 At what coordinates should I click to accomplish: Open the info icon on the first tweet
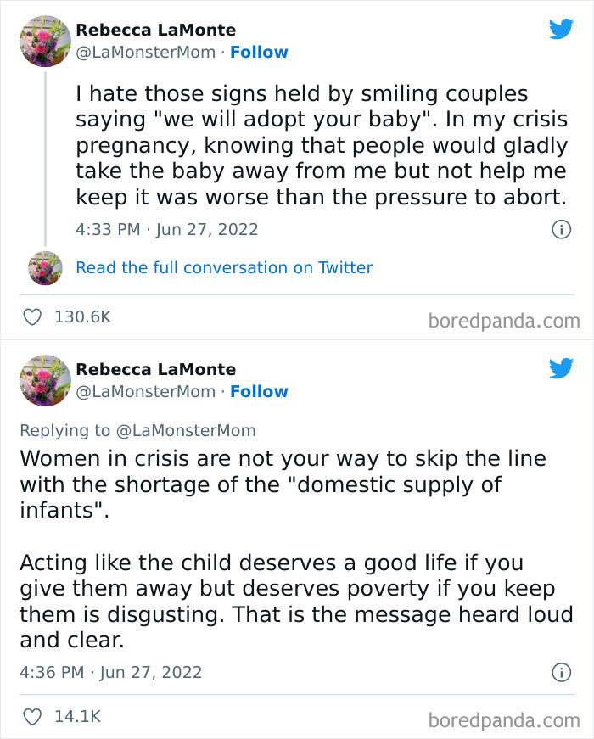click(563, 229)
